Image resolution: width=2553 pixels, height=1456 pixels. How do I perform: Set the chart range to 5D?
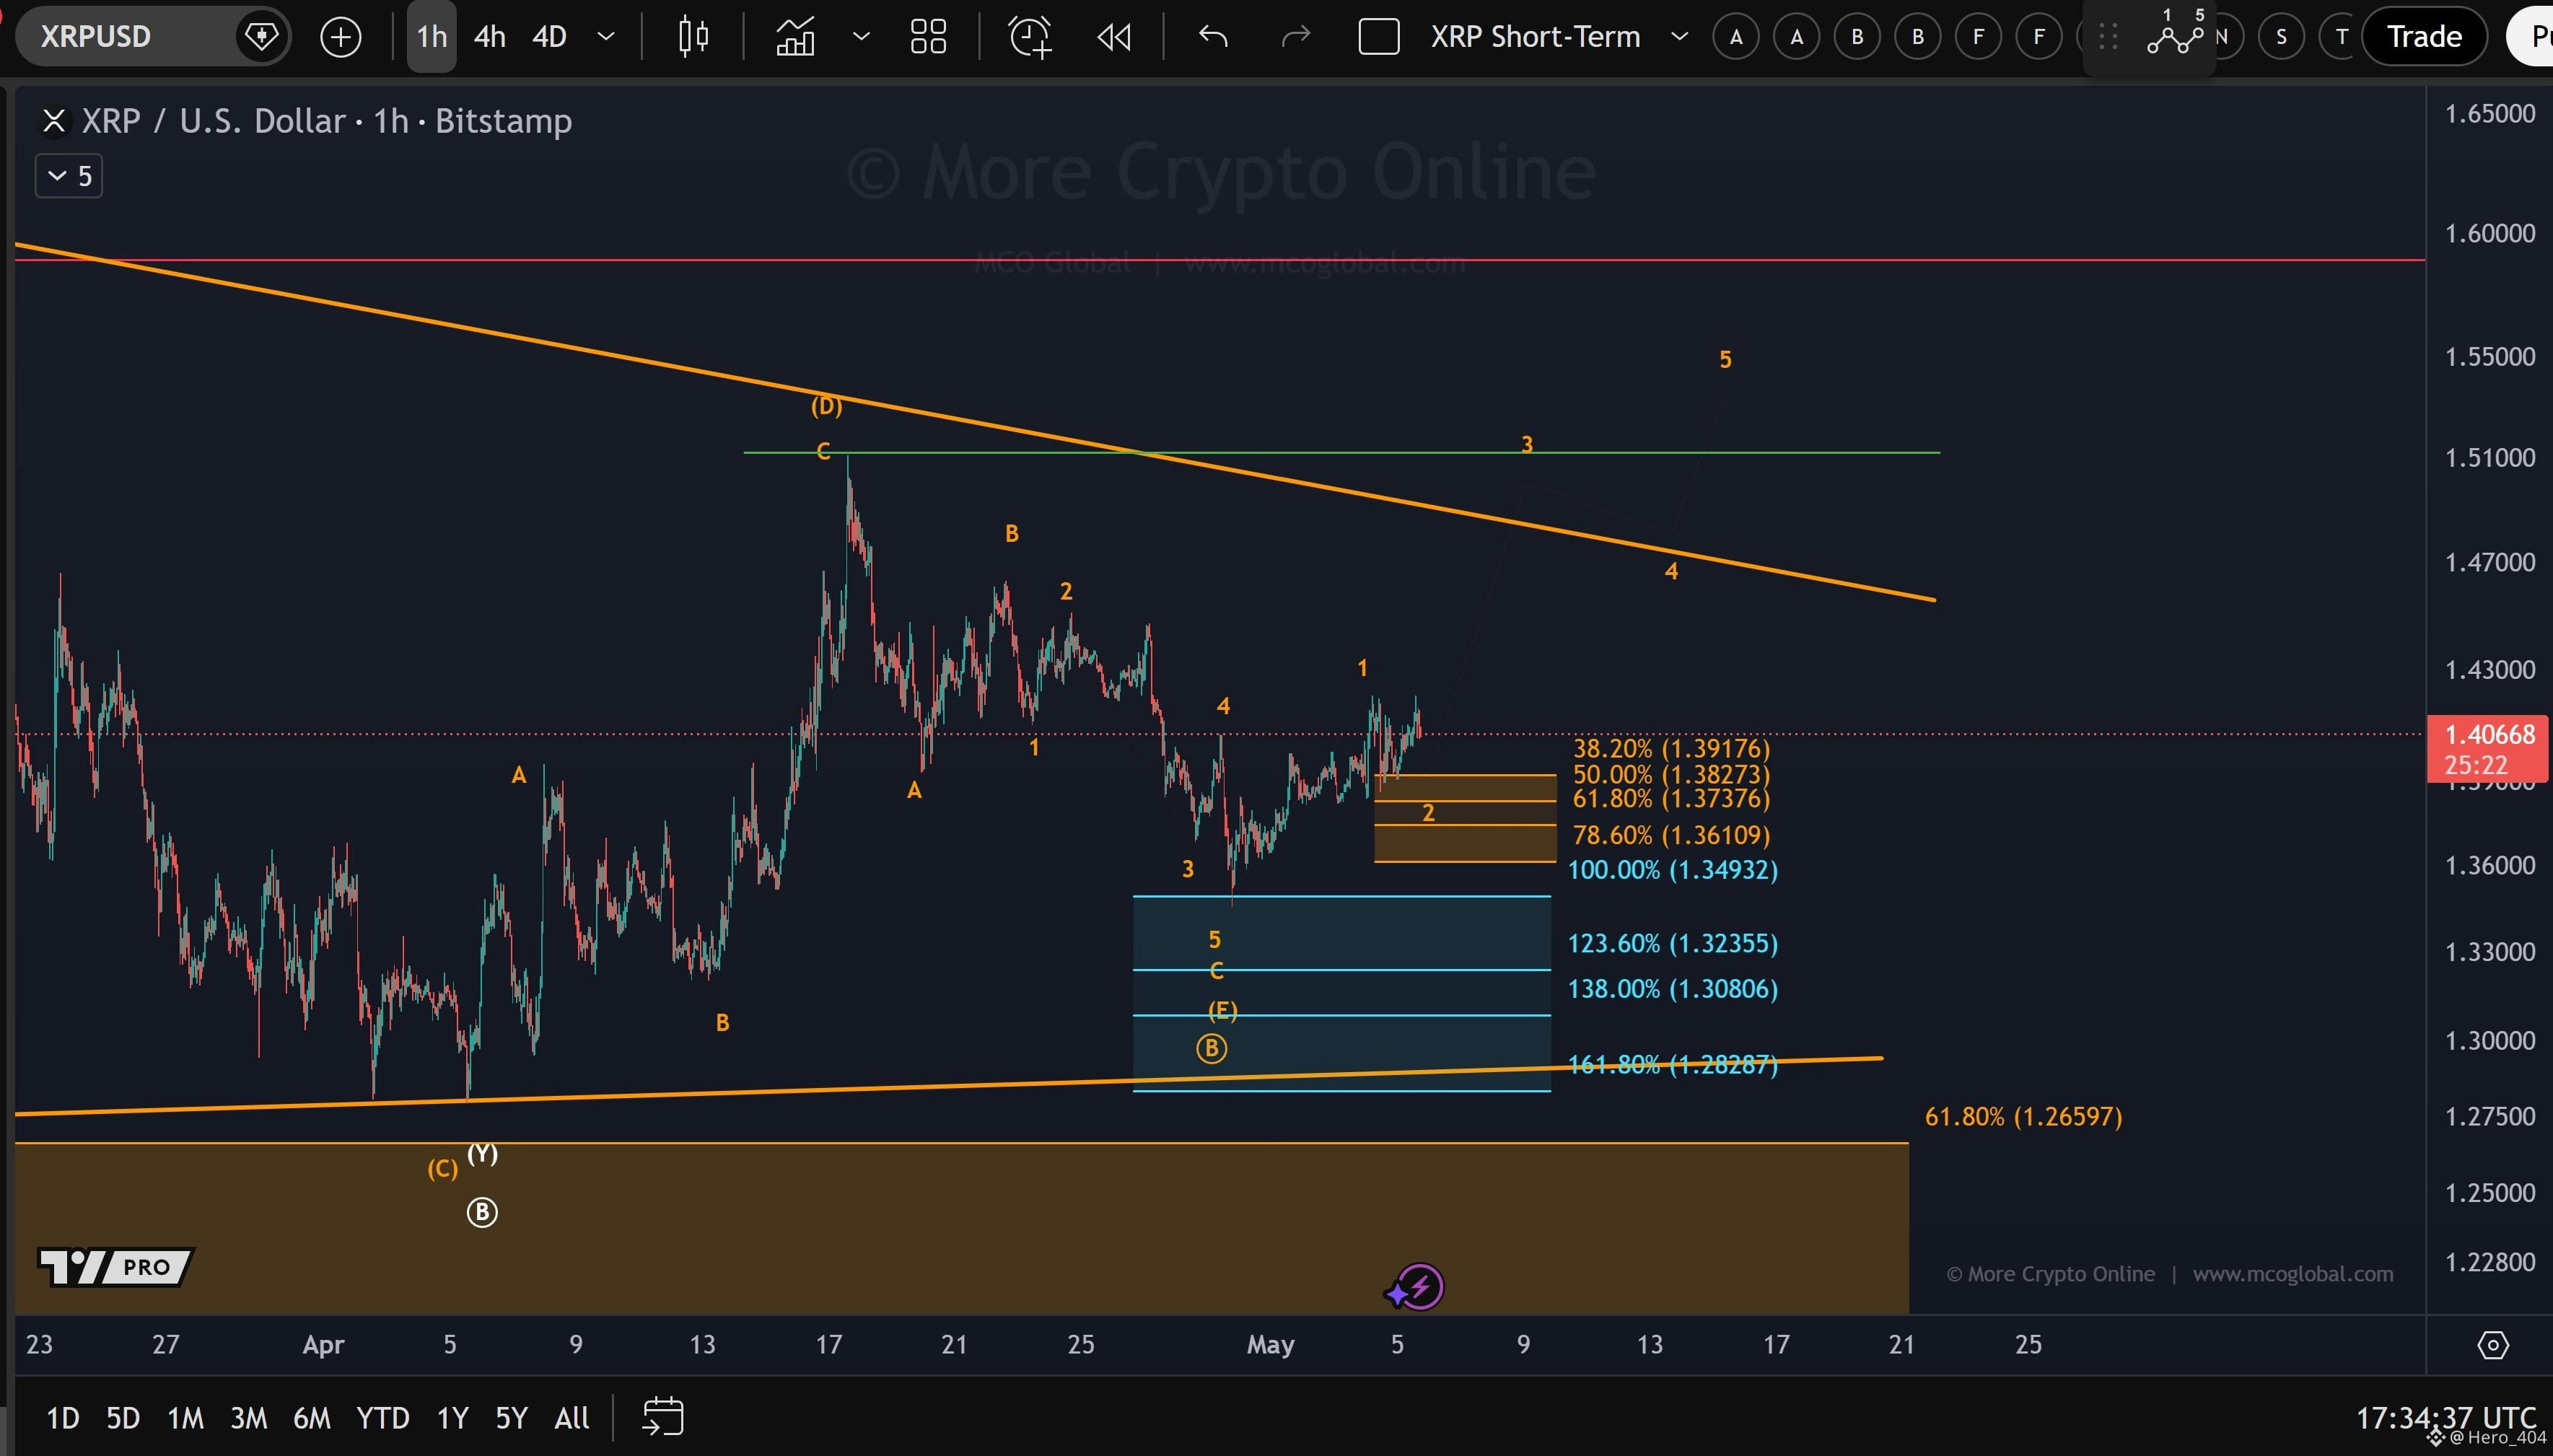(123, 1418)
